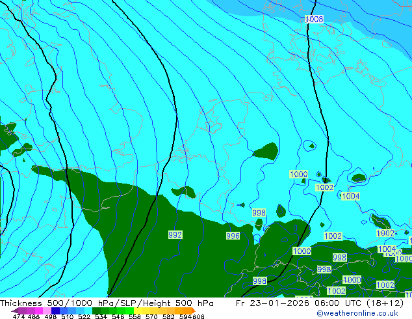Select the legend value 594
Image resolution: width=412 pixels, height=319 pixels.
185,316
